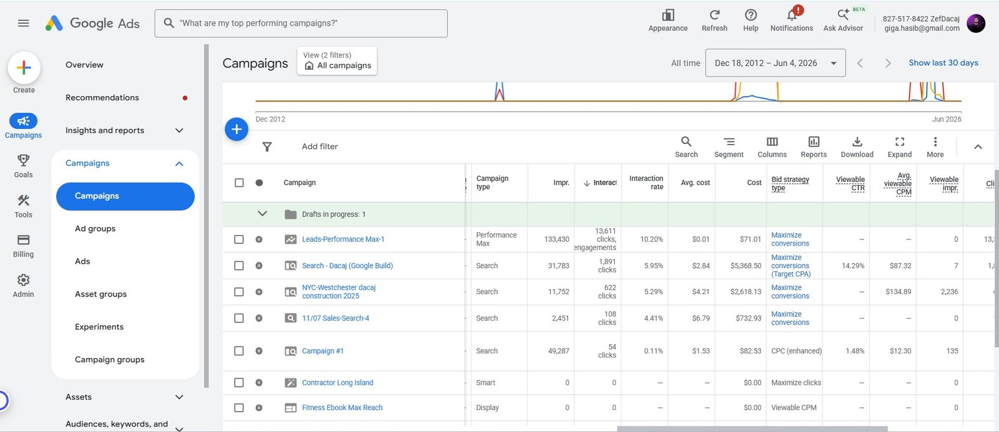Screen dimensions: 999x432
Task: Click the Create plus button
Action: click(24, 67)
